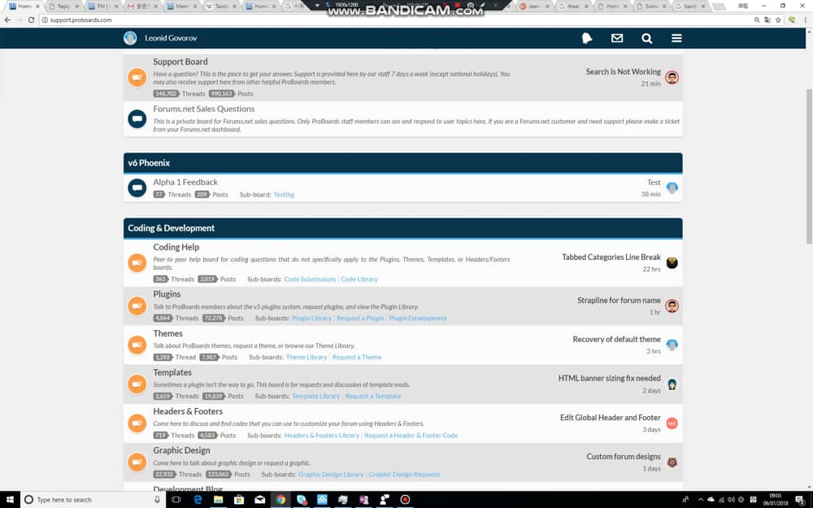Open avatar beside Edit Global Header and Footer

point(672,423)
